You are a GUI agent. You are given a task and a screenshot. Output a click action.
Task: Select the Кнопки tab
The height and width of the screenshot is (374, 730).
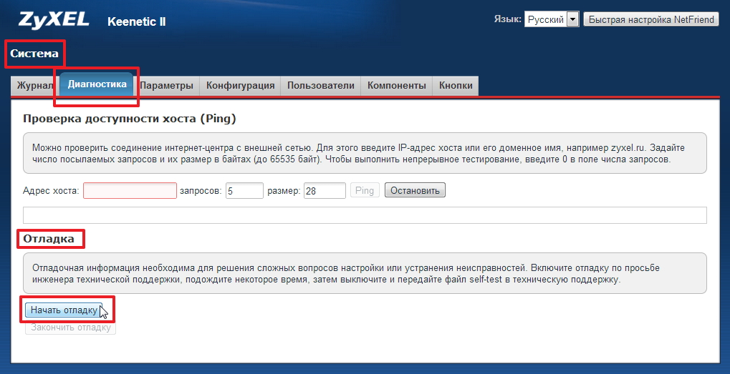456,86
